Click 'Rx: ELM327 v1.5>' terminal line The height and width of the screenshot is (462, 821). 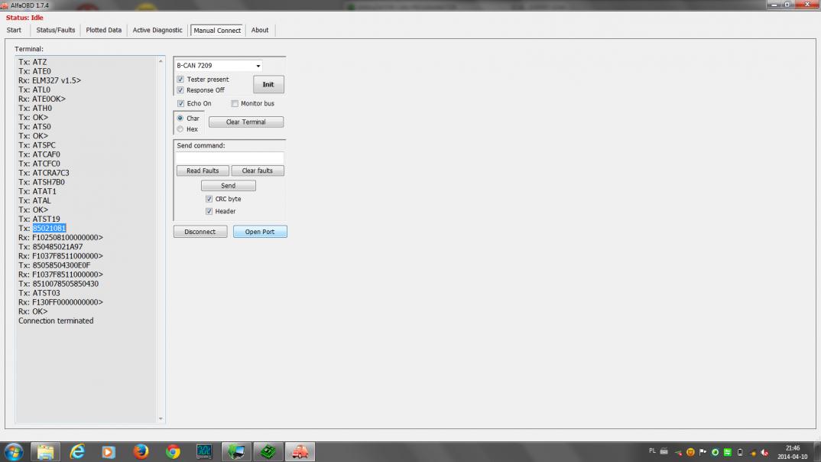[x=50, y=80]
